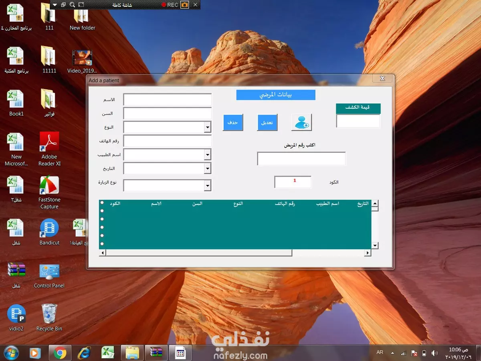Click the list's horizontal scrollbar left arrow
Screen dimensions: 481x361
[102, 253]
